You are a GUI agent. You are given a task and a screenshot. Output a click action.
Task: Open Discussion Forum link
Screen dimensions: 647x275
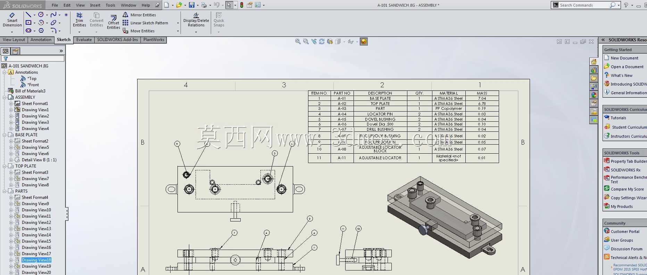tap(627, 249)
